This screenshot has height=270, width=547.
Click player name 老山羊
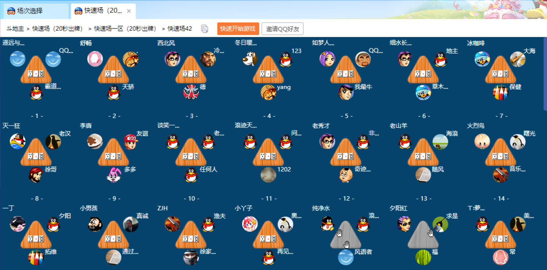coord(399,125)
